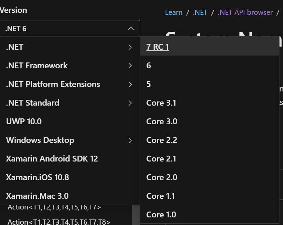This screenshot has height=225, width=283.
Task: Collapse the .NET 6 version dropdown
Action: [x=131, y=29]
